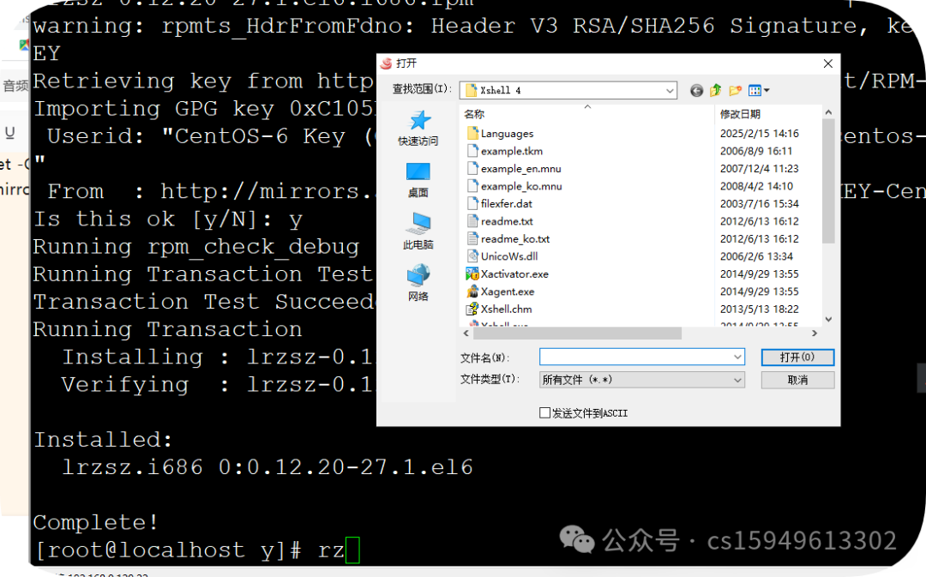This screenshot has width=926, height=577.
Task: Open the view menu icon in toolbar
Action: pyautogui.click(x=758, y=90)
